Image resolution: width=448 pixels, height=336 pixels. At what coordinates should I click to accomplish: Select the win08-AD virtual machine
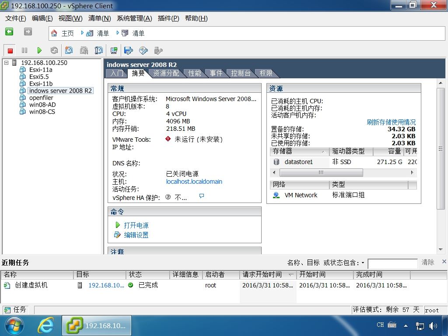pos(42,105)
